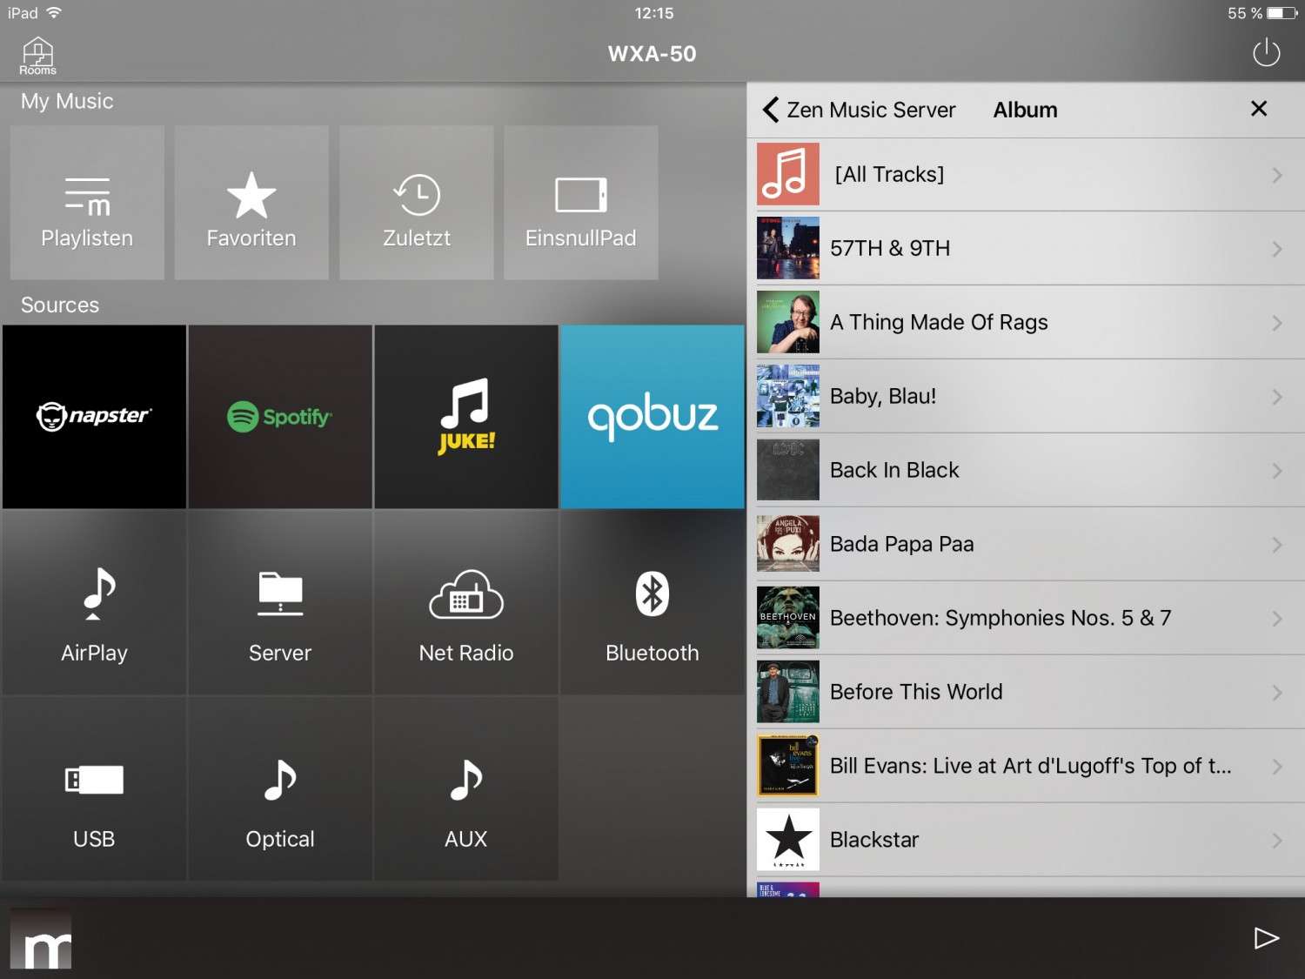Tap 57TH & 9TH album cover

(x=788, y=248)
